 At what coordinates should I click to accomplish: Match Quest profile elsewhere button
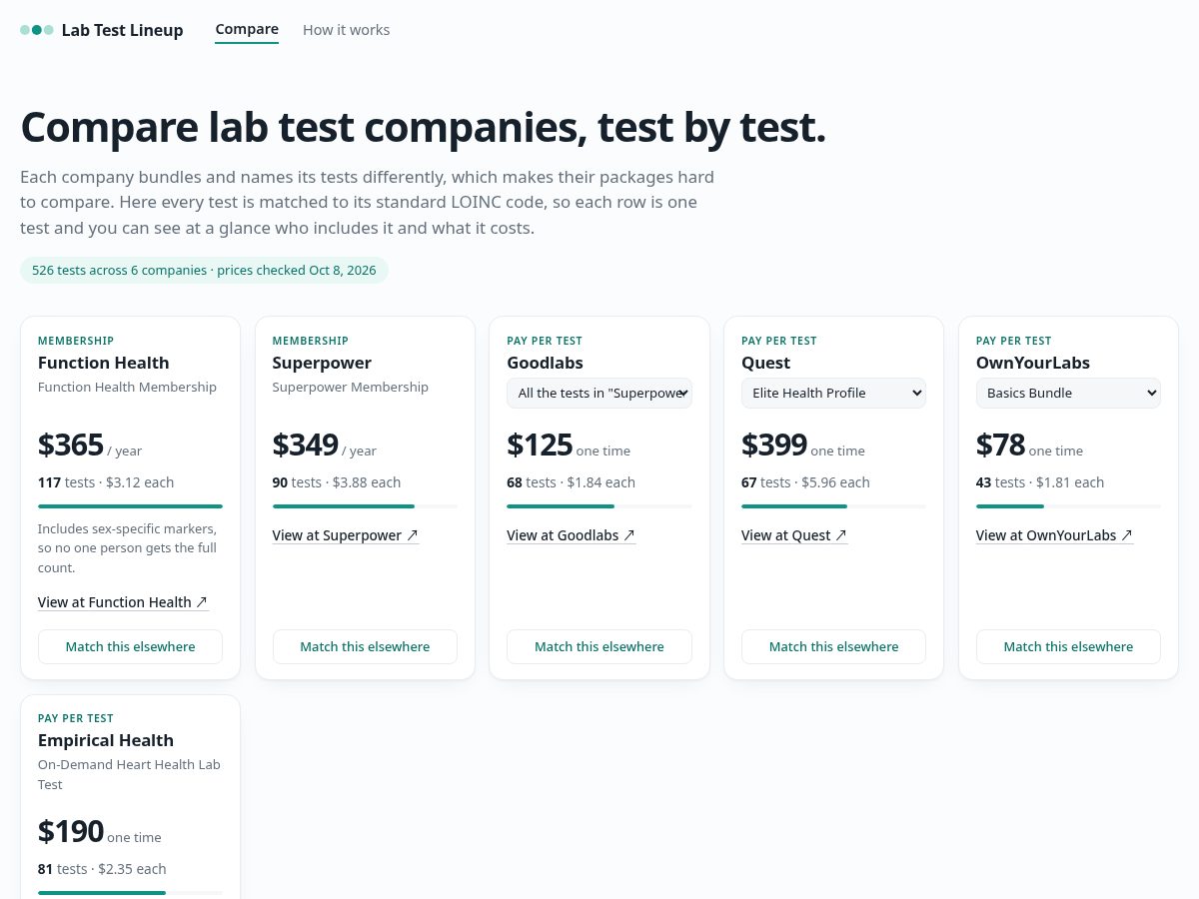click(833, 646)
